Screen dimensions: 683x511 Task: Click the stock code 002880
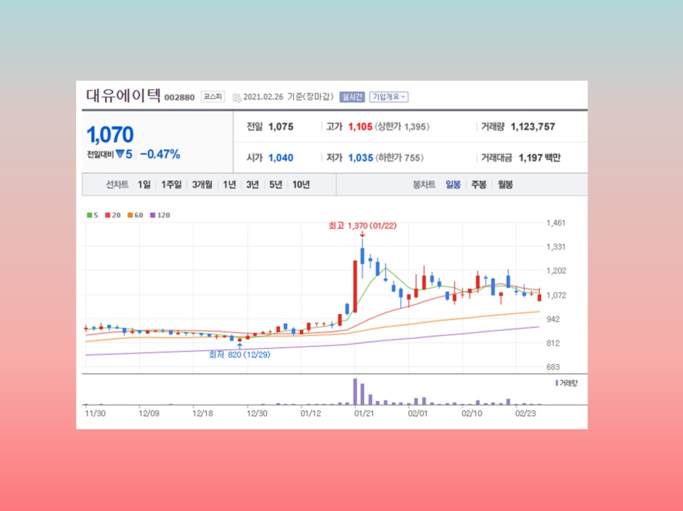[179, 98]
